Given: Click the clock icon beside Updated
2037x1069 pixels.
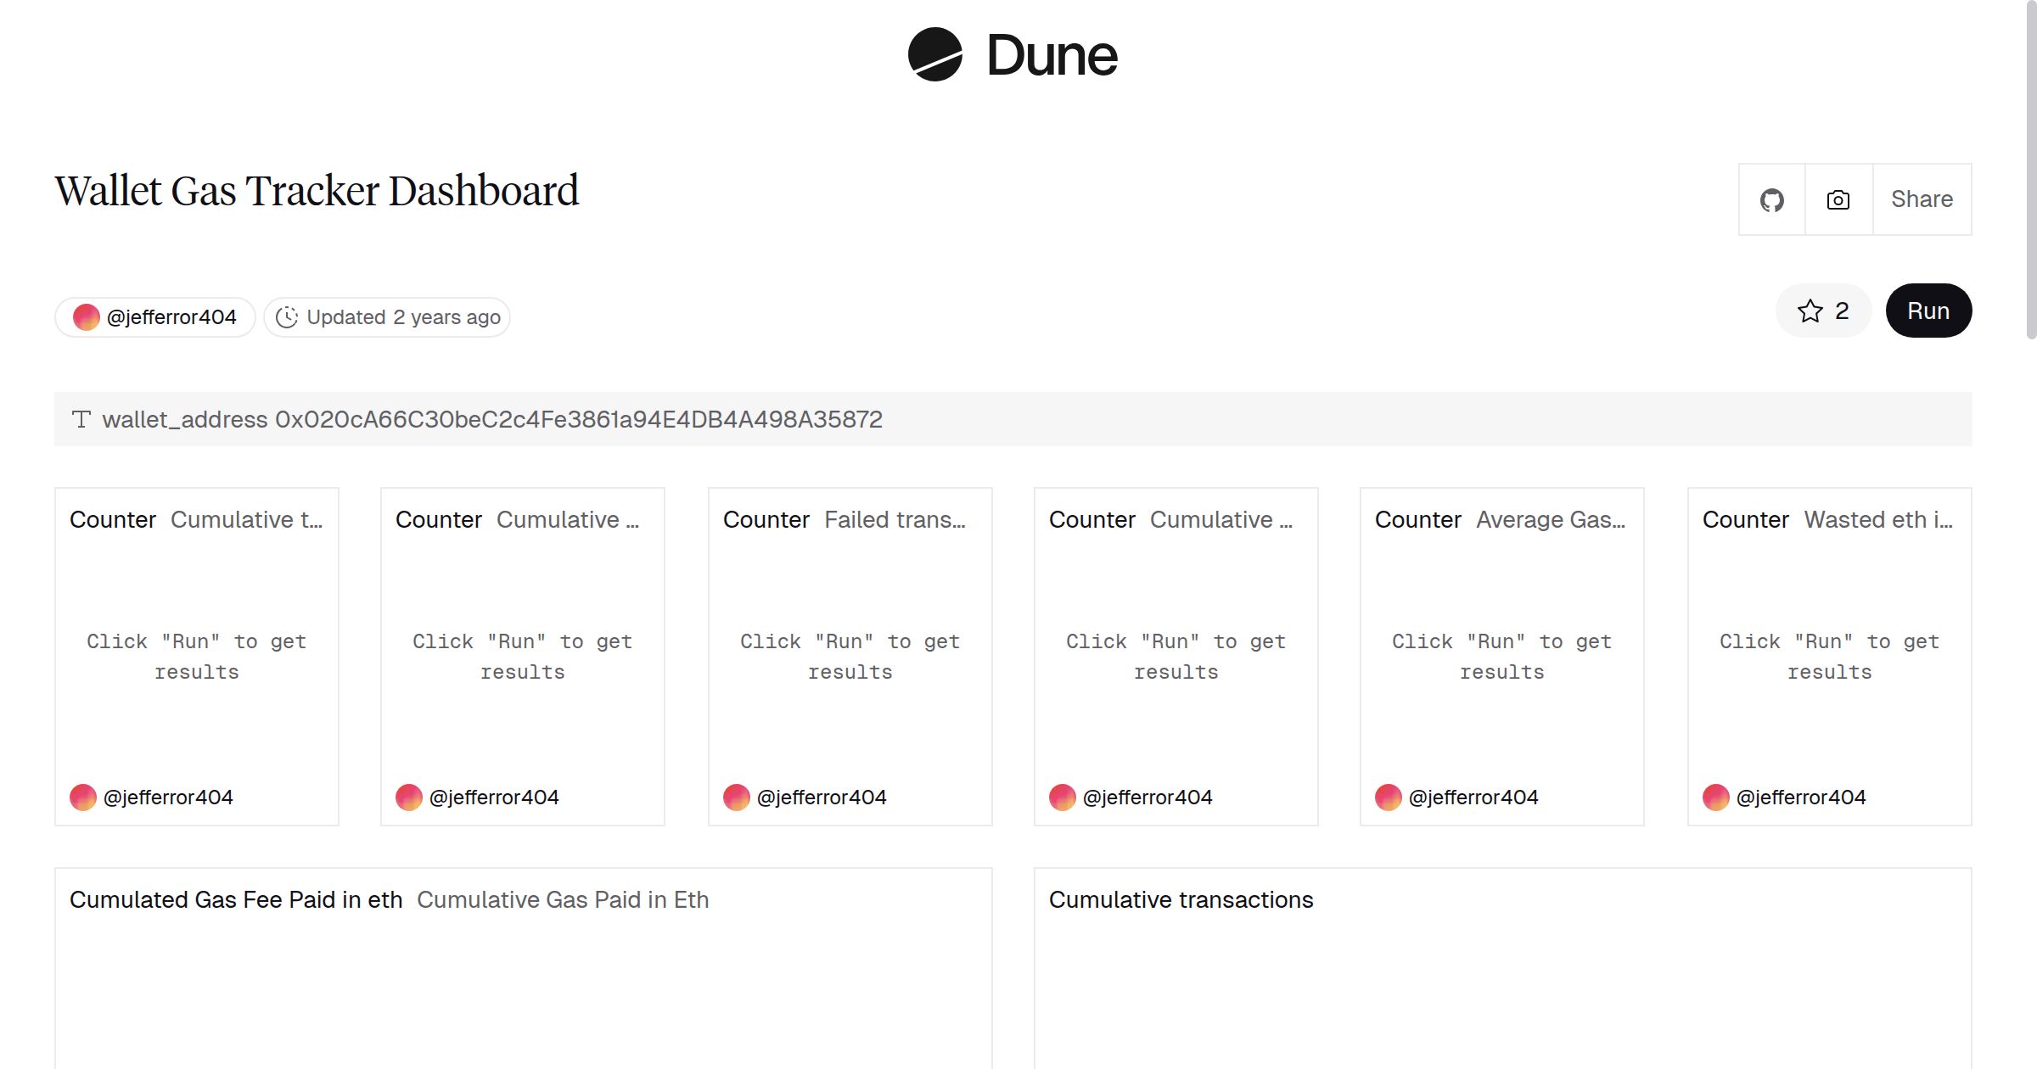Looking at the screenshot, I should 287,317.
